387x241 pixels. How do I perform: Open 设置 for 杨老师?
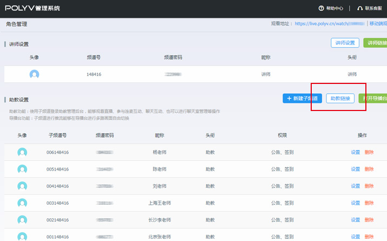tap(355, 153)
